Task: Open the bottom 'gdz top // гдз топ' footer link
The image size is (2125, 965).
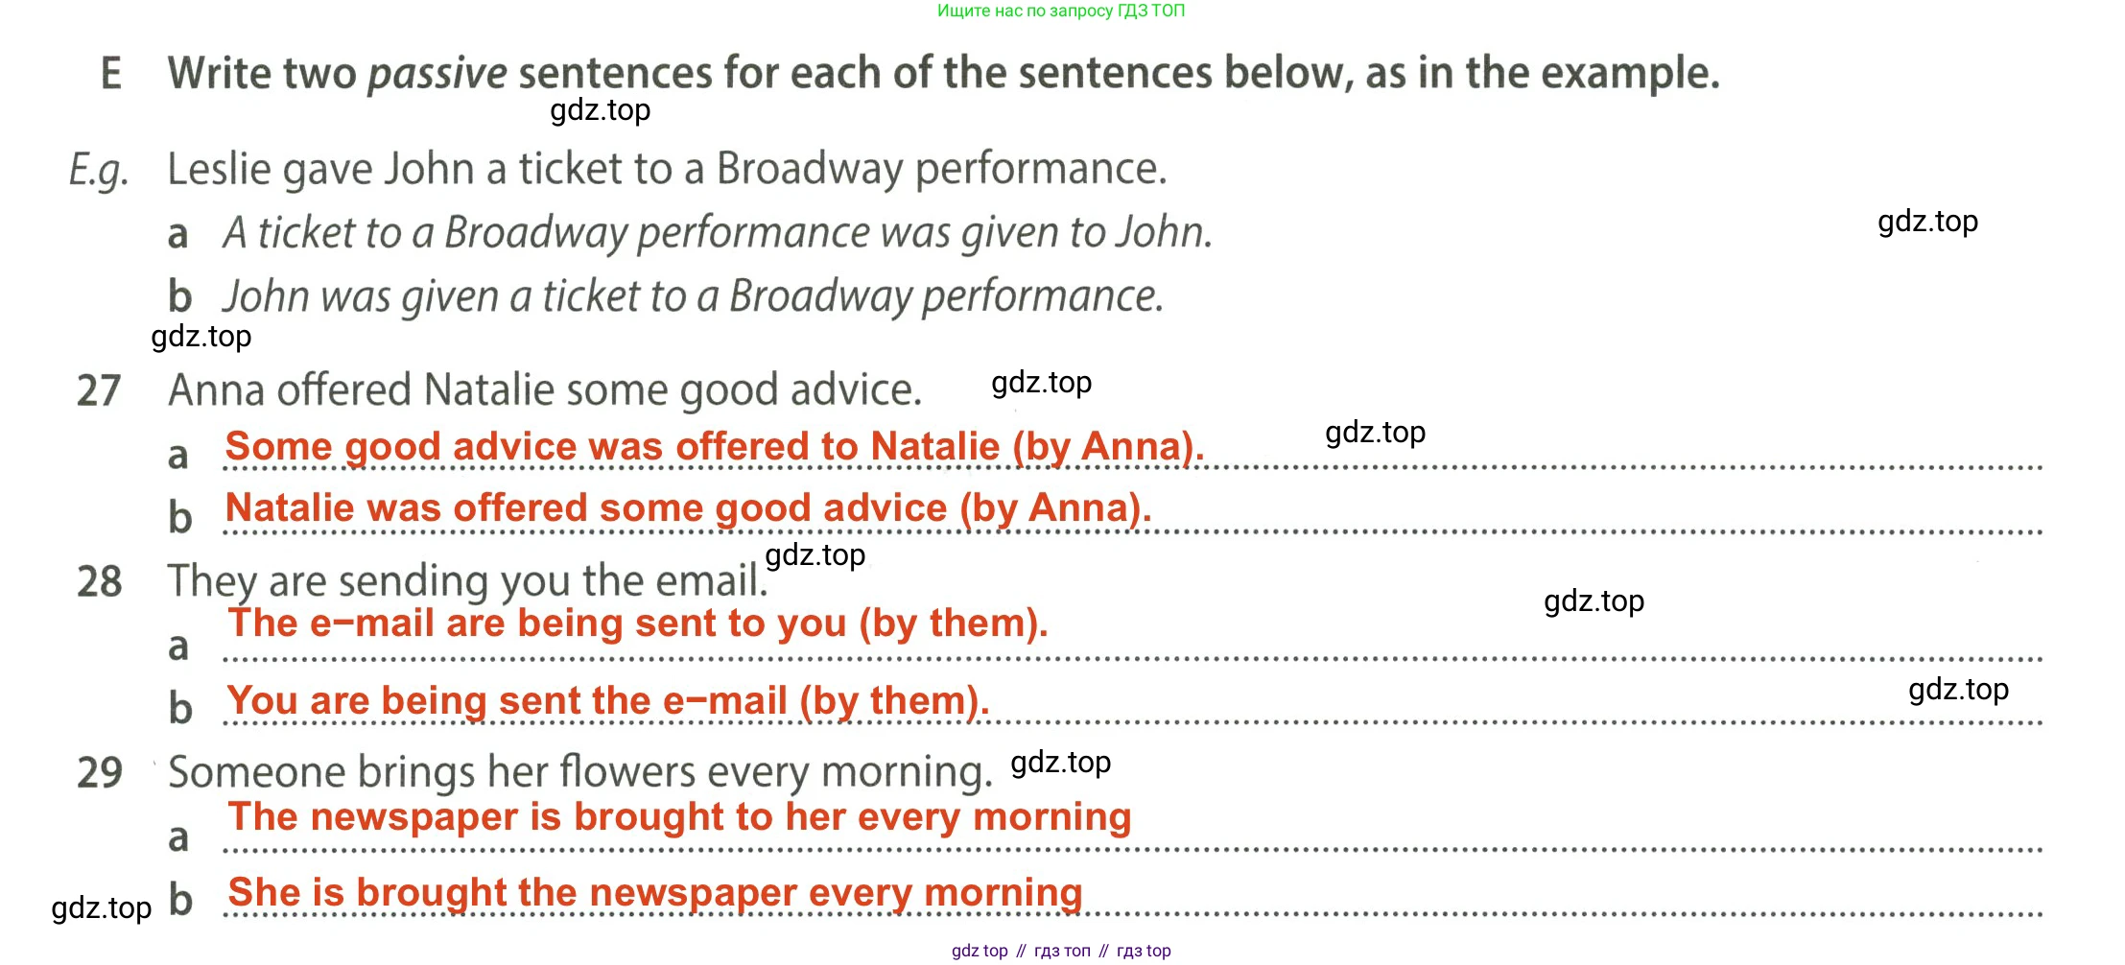Action: click(x=1060, y=951)
